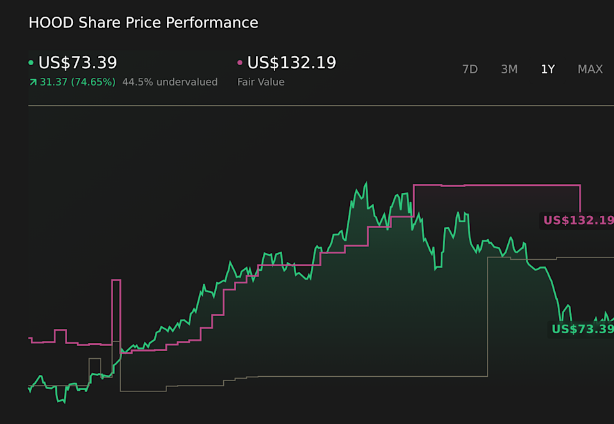Select the 7D time range tab

pyautogui.click(x=470, y=69)
